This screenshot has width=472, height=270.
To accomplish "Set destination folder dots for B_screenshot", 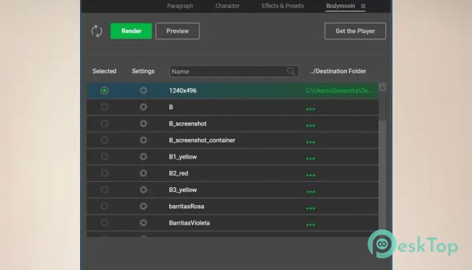I will [311, 126].
